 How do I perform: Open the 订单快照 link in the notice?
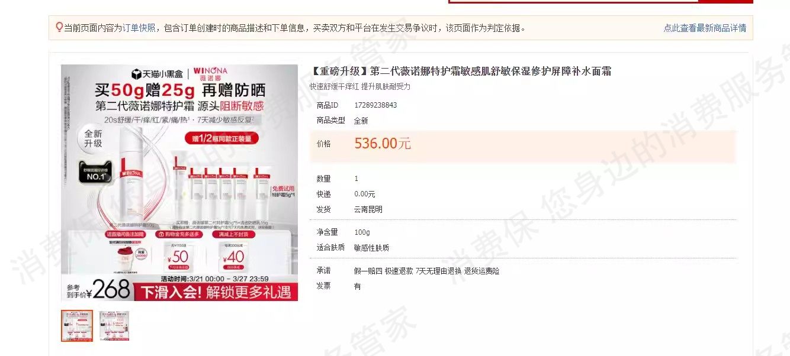point(139,28)
